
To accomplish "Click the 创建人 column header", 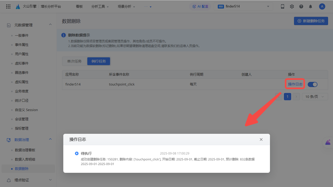I will pos(246,74).
